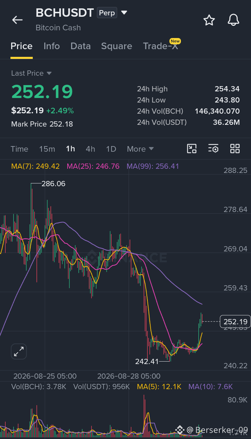
Task: Select the Time chart view
Action: point(20,149)
